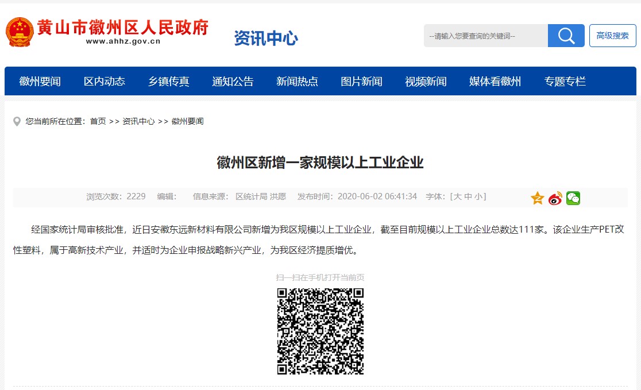Share article via Weibo icon
Image resolution: width=641 pixels, height=390 pixels.
(555, 199)
